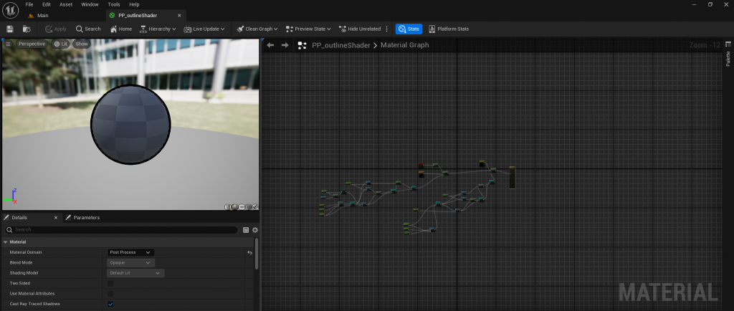Click the Perspective viewport button
The width and height of the screenshot is (734, 311).
[x=32, y=44]
